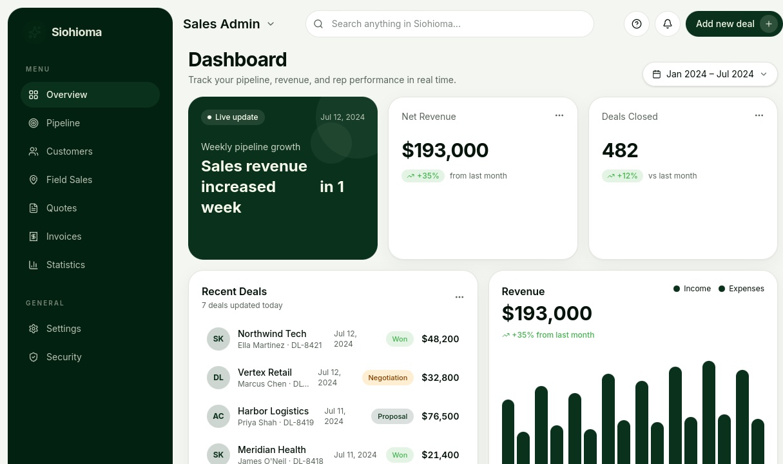
Task: Click the Field Sales map pin icon
Action: [x=34, y=180]
